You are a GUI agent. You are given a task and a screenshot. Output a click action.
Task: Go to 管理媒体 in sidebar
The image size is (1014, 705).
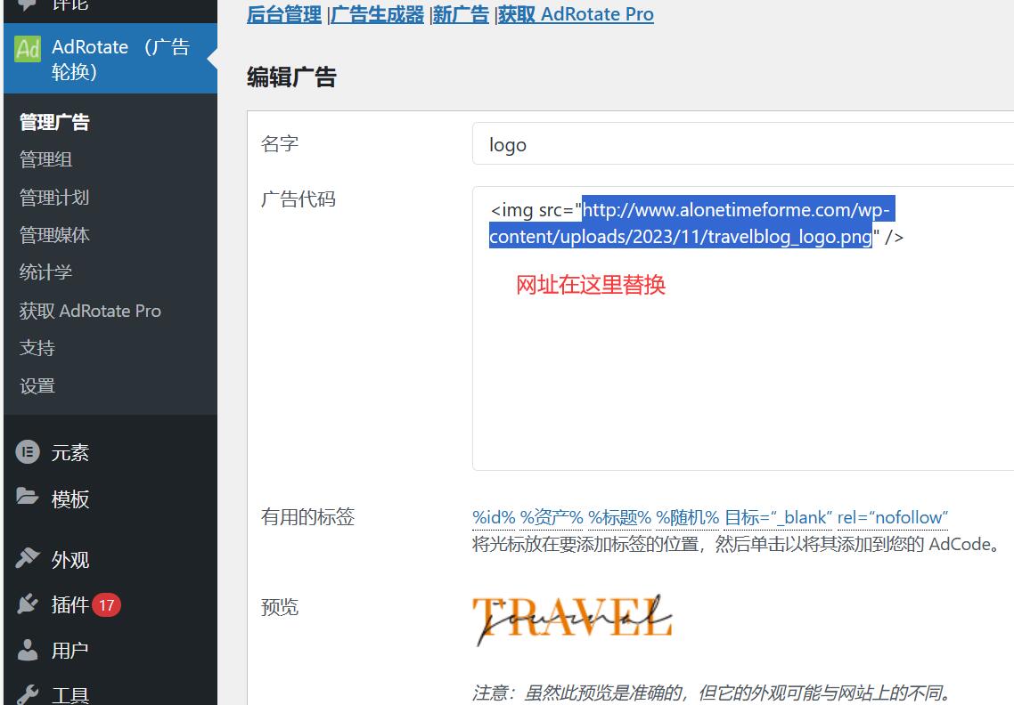pyautogui.click(x=54, y=235)
